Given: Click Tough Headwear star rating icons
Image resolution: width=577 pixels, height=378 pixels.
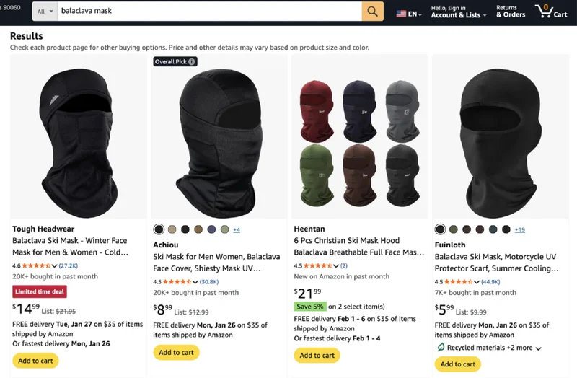Looking at the screenshot, I should (x=40, y=265).
